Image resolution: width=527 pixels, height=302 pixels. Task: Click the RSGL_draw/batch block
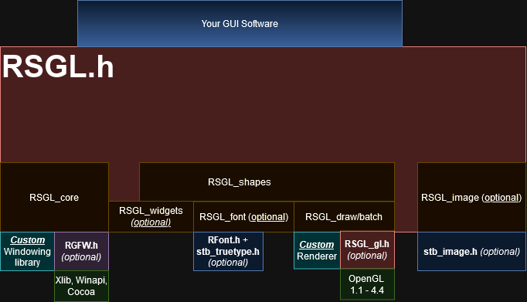[x=344, y=217]
